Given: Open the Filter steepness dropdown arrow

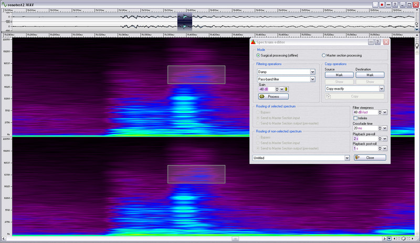Looking at the screenshot, I should pos(385,112).
